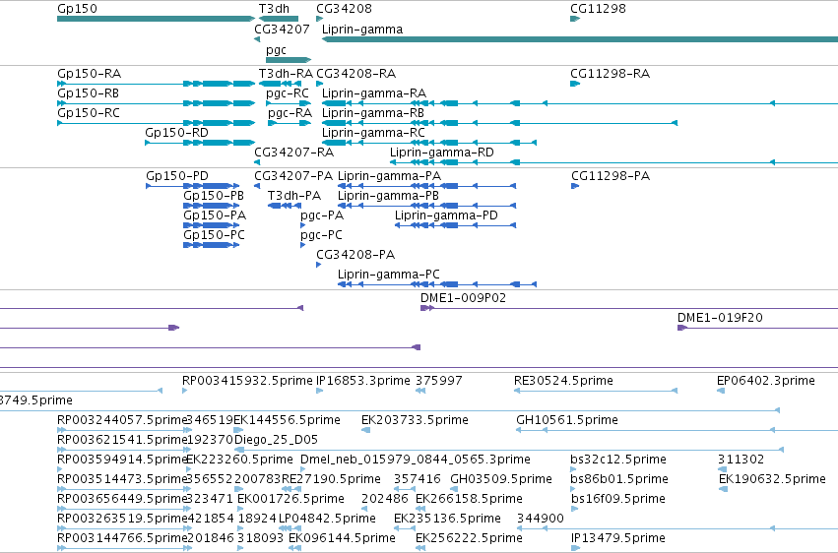Select EST RE27190.5prime
Viewport: 838px width, 553px height.
point(292,489)
